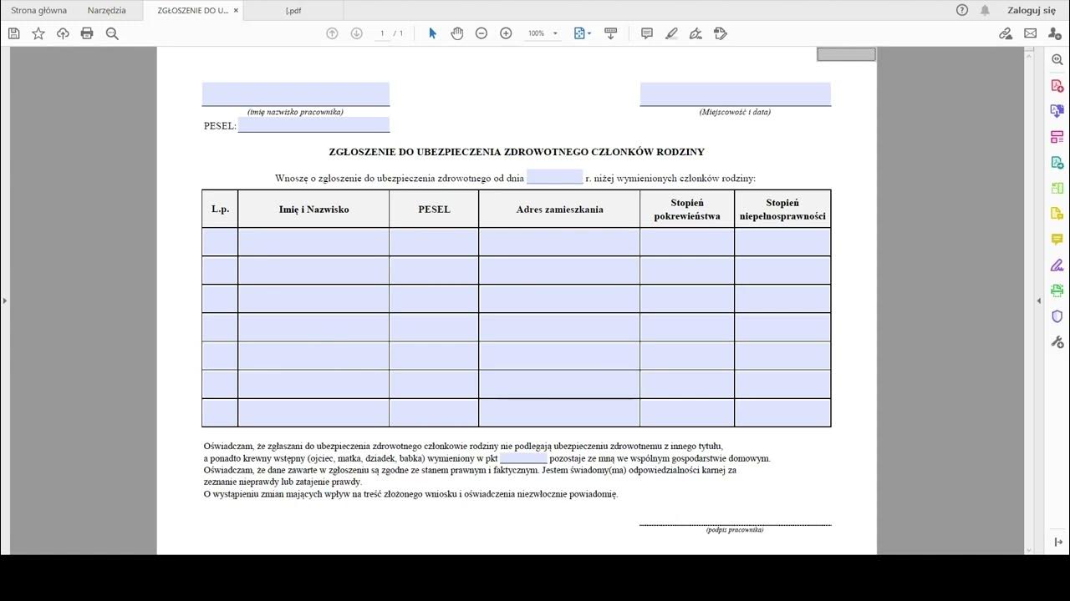Click the vertical document scrollbar
This screenshot has height=601, width=1070.
pos(1029,300)
